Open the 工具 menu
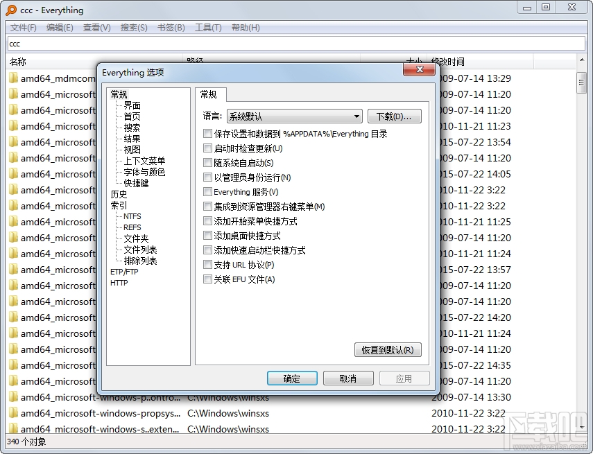 (207, 28)
